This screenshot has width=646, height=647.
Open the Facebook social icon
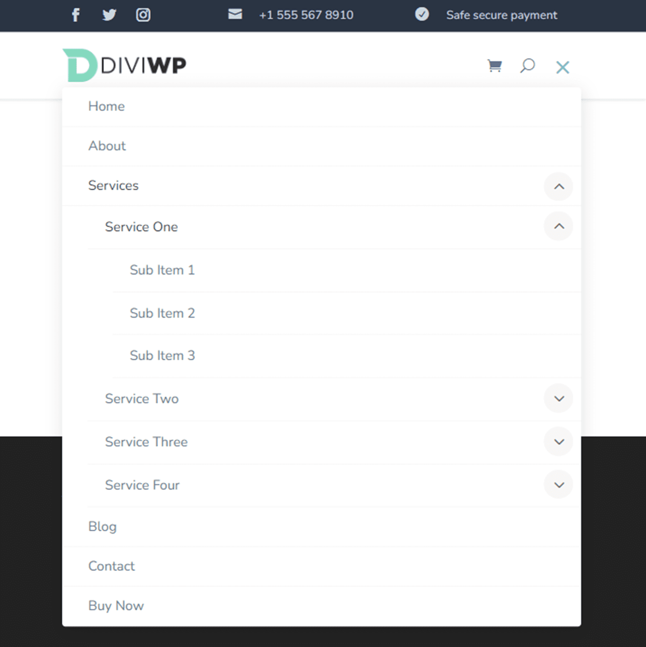coord(76,15)
